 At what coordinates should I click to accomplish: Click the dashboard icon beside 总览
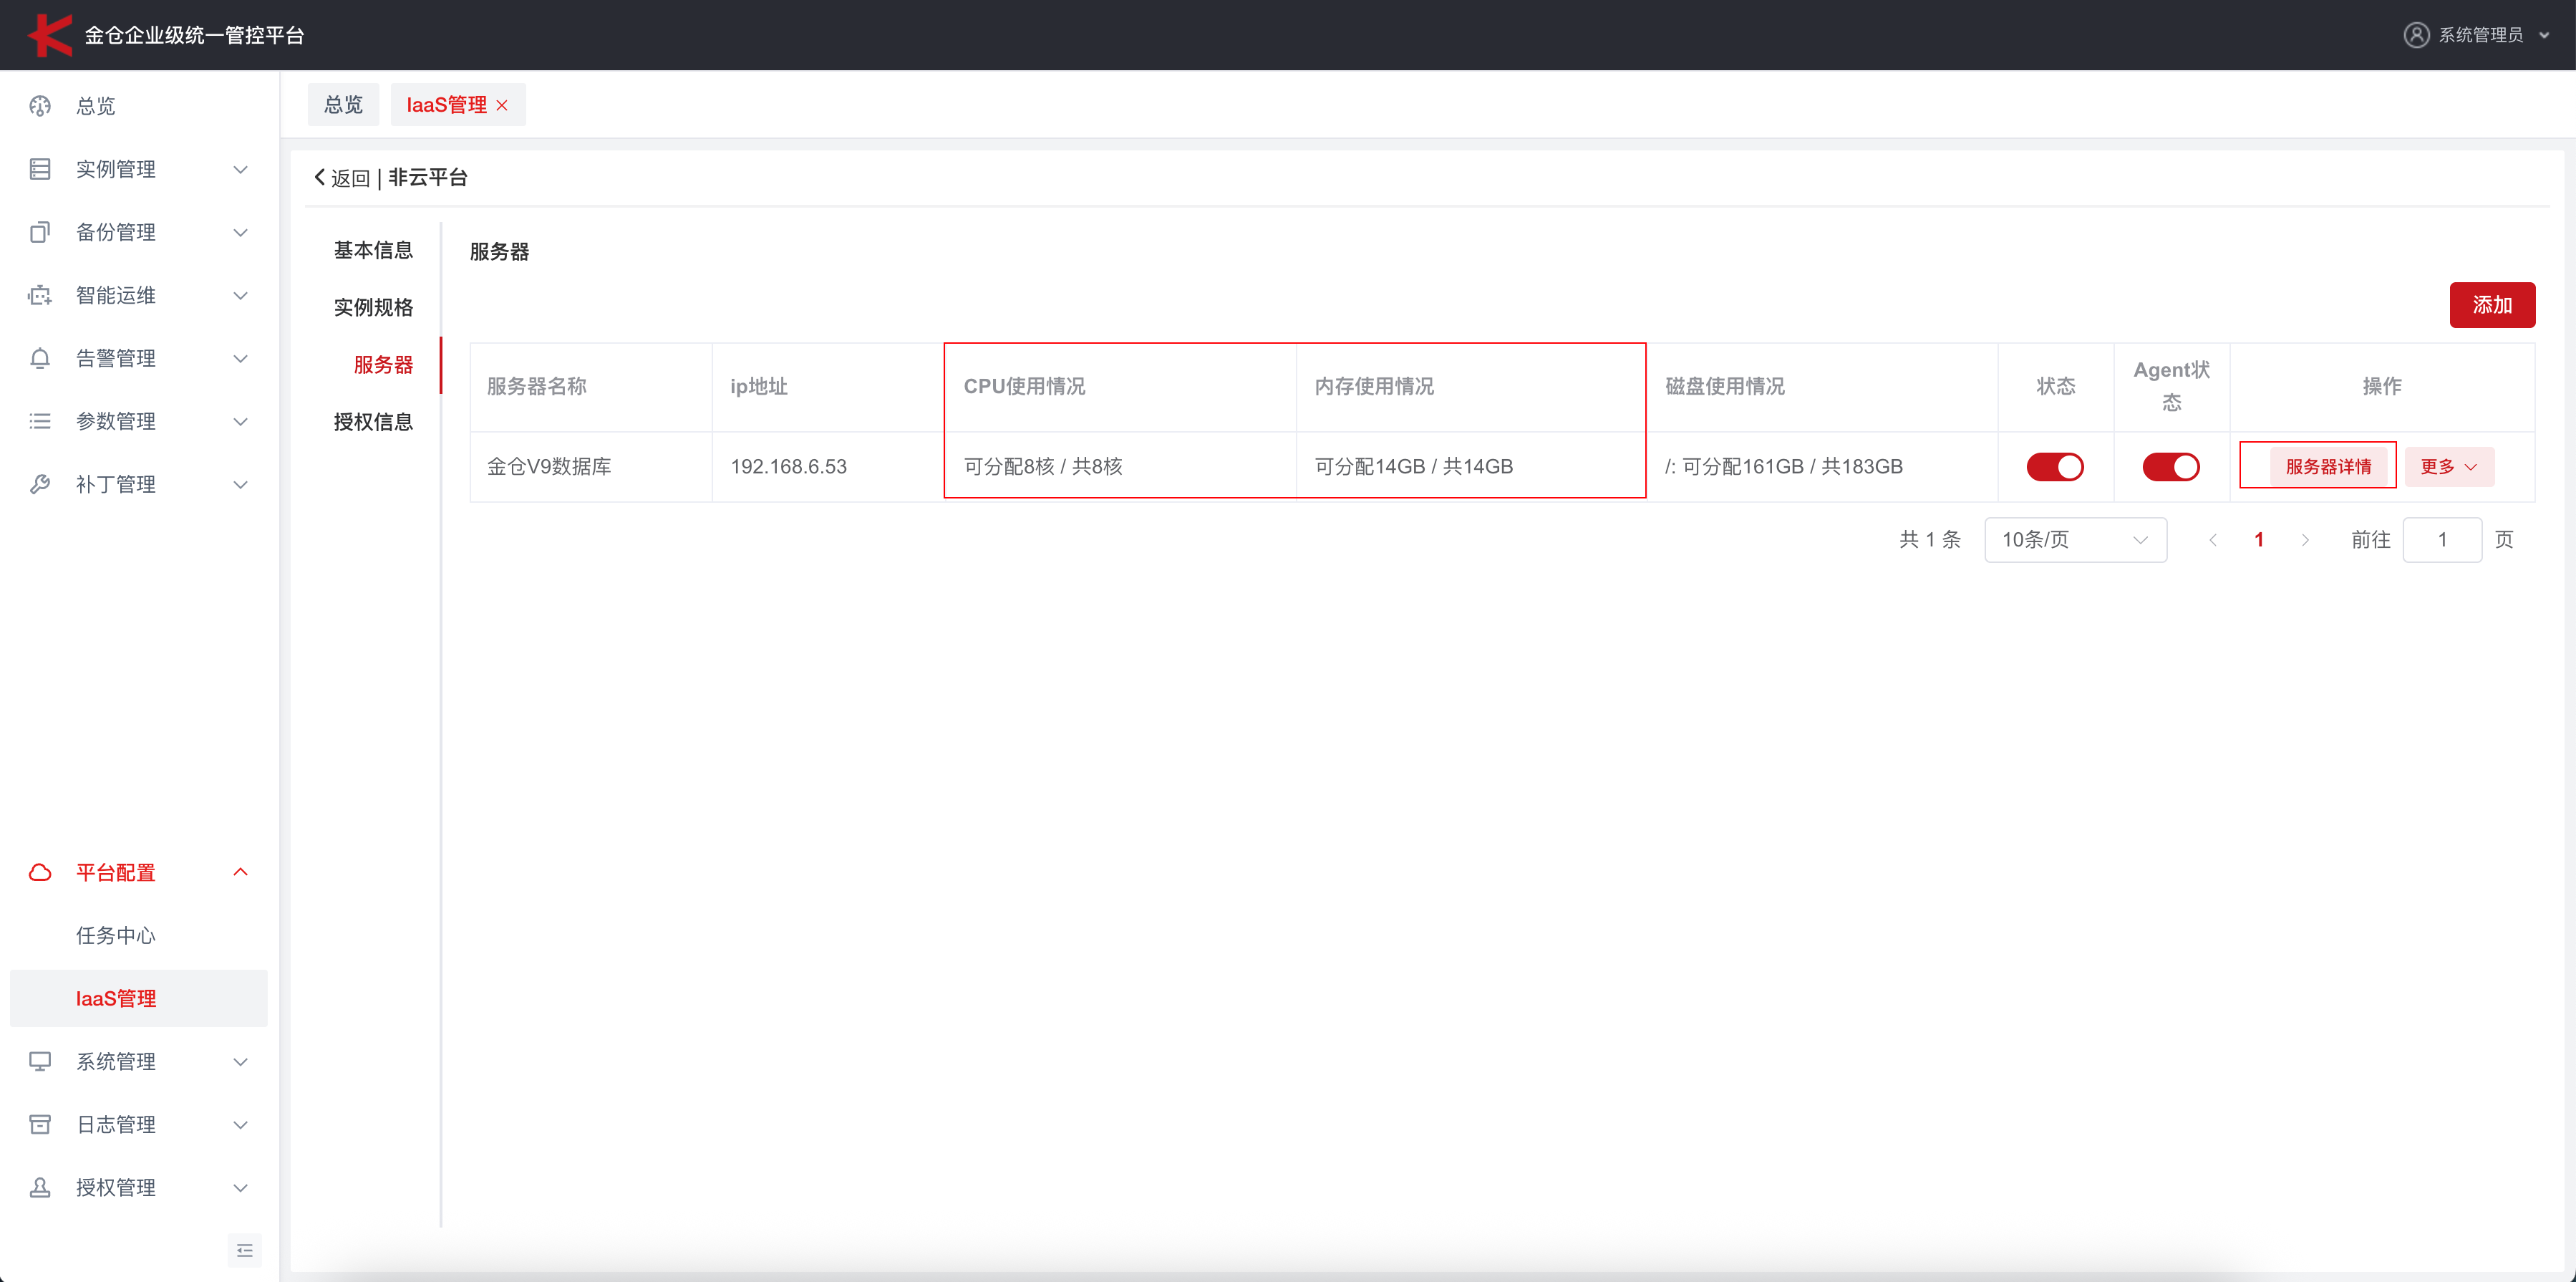tap(40, 106)
